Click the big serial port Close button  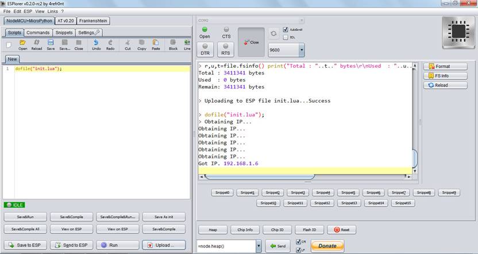point(251,42)
